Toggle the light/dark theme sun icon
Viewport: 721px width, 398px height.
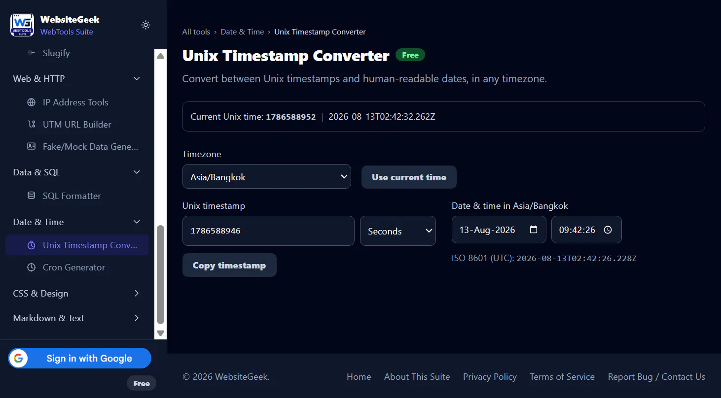coord(145,25)
